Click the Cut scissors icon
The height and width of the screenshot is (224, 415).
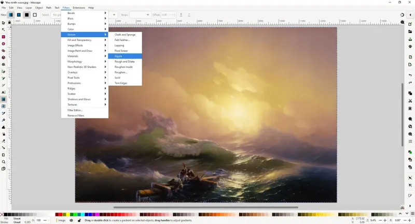click(410, 101)
